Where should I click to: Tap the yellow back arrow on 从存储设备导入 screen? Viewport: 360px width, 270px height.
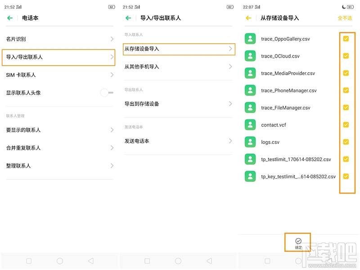(x=248, y=18)
